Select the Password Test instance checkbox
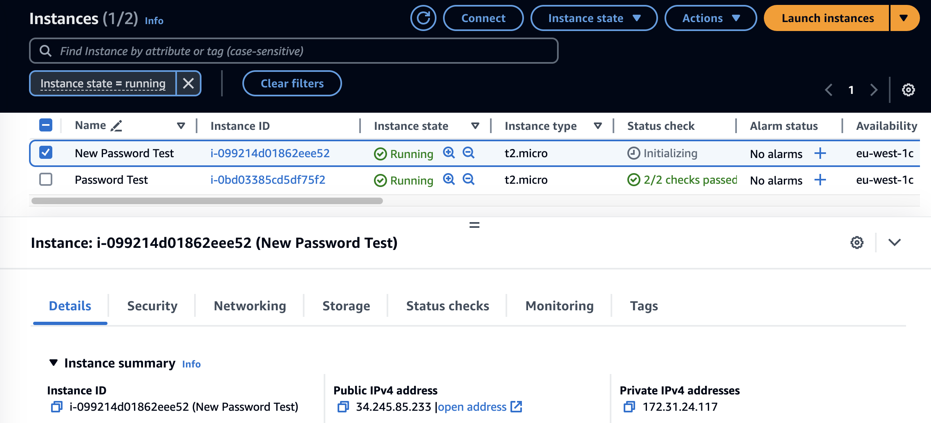This screenshot has width=931, height=423. pos(46,179)
